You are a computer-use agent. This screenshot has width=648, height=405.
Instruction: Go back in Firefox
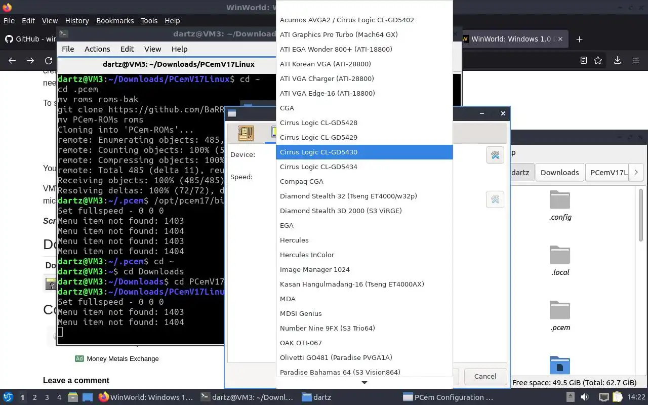(x=12, y=60)
